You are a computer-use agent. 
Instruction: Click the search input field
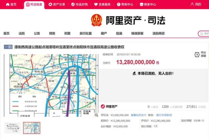[204, 34]
